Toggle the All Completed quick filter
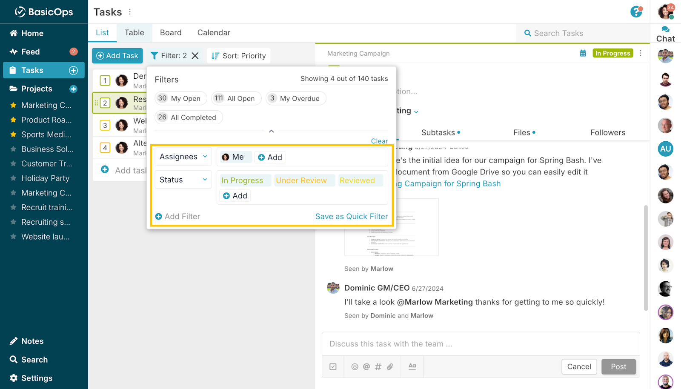The height and width of the screenshot is (389, 681). pos(189,117)
